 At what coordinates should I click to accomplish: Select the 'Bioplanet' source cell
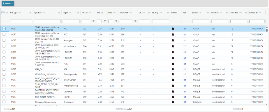[x=197, y=102]
